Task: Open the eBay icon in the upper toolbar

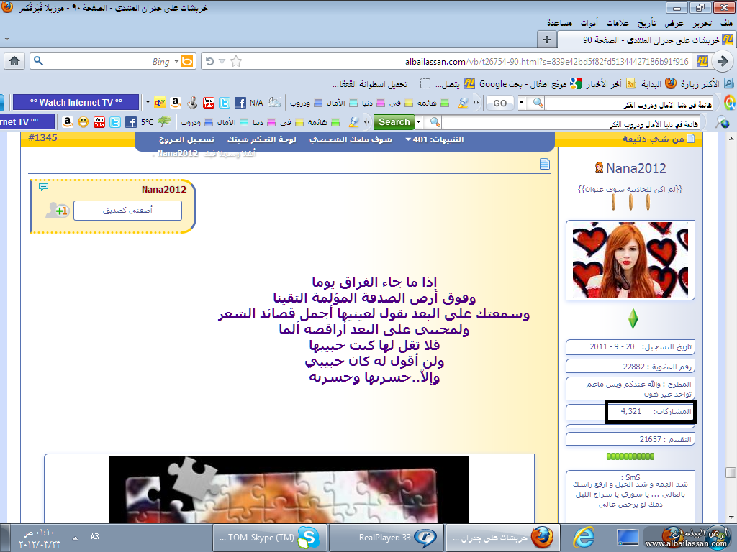Action: click(160, 103)
